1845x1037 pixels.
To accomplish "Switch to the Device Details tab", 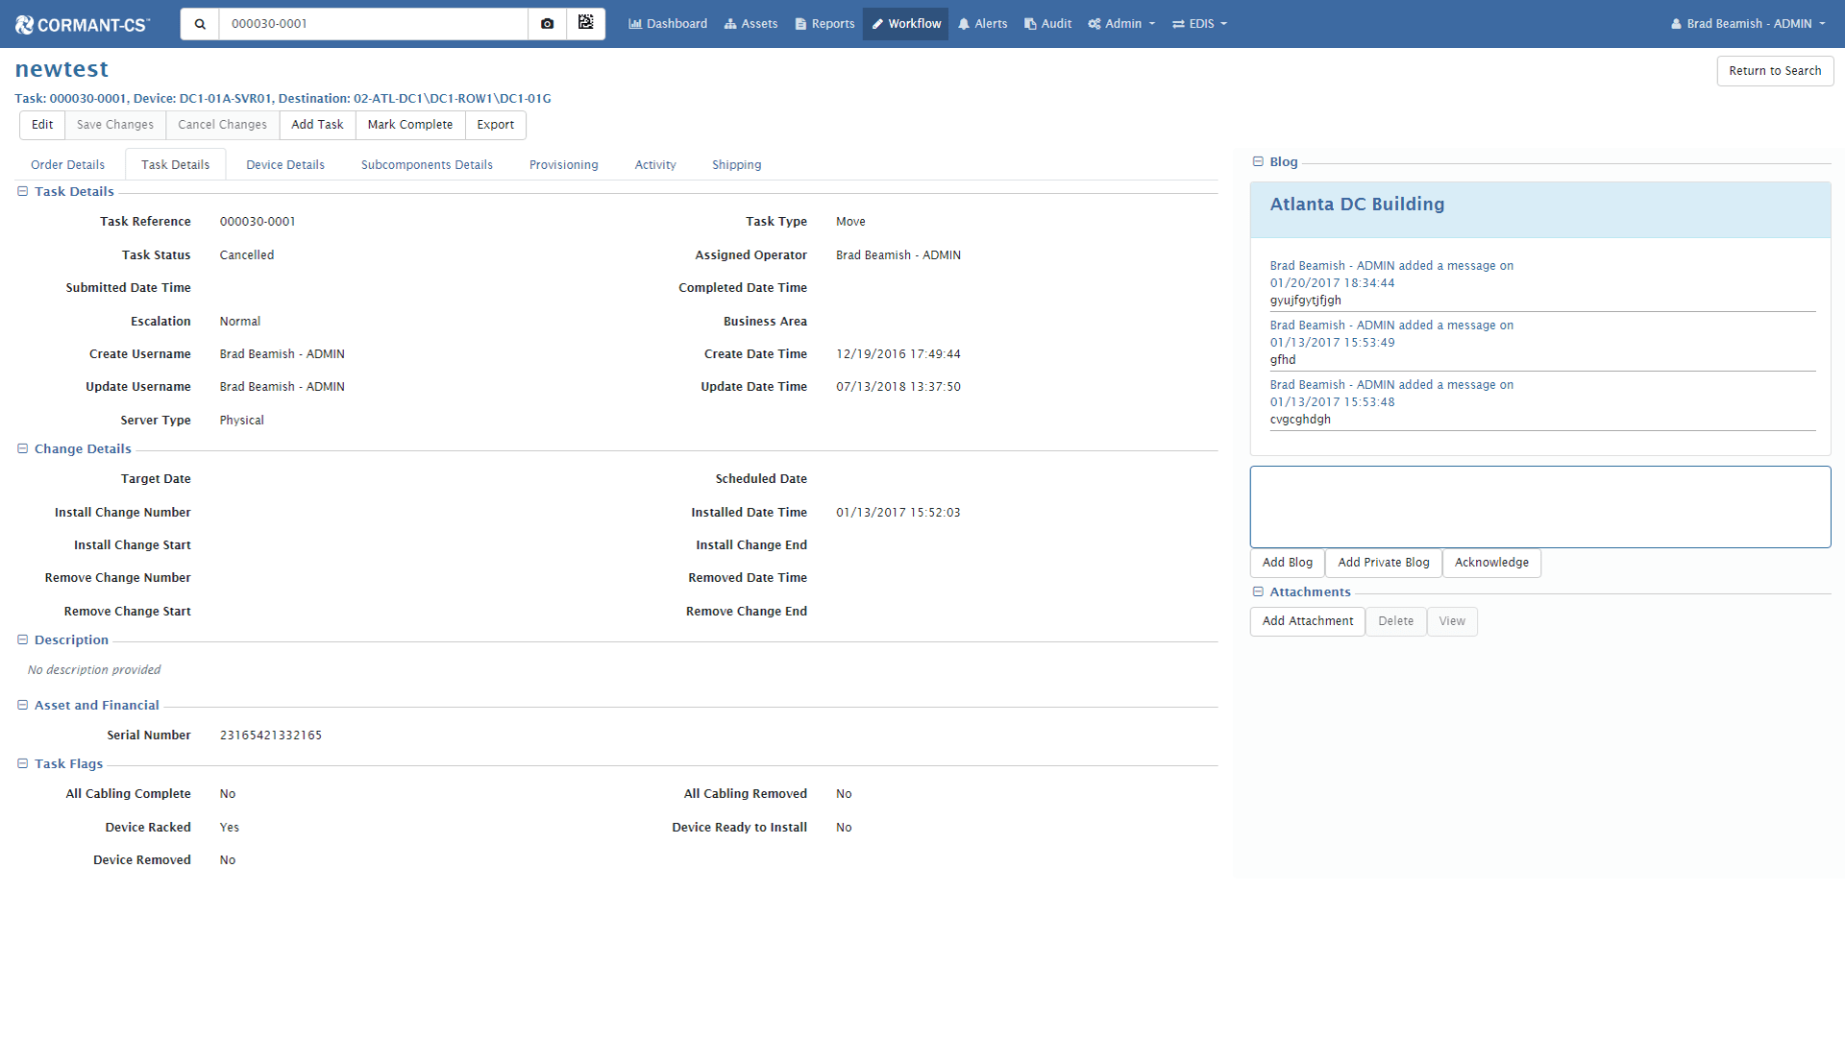I will [x=284, y=164].
